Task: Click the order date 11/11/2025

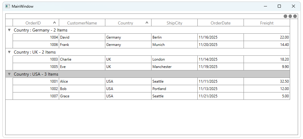Action: coord(221,81)
